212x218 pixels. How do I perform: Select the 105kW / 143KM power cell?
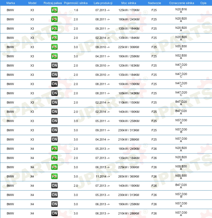point(129,93)
